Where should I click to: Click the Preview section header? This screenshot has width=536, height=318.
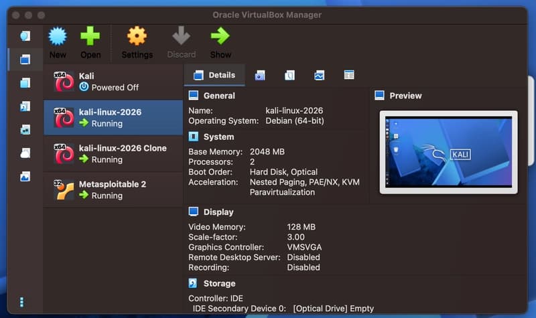tap(405, 96)
